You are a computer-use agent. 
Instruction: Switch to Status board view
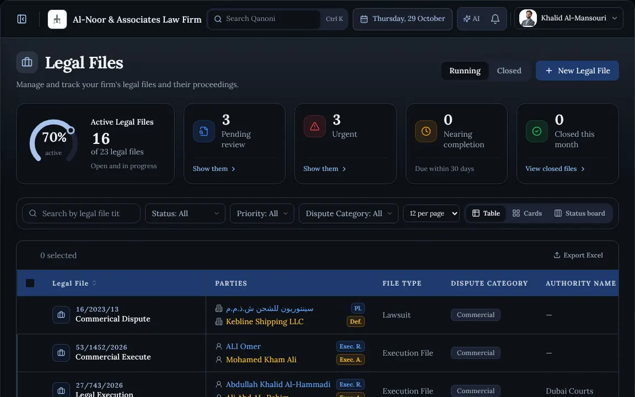579,213
